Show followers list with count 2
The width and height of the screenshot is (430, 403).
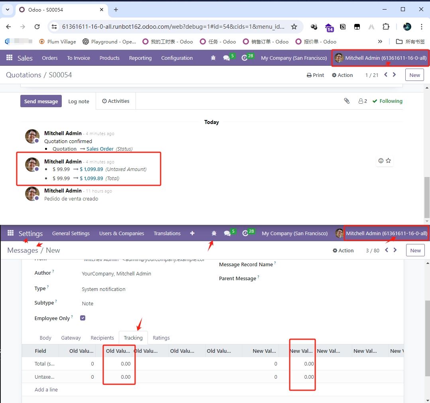click(363, 101)
